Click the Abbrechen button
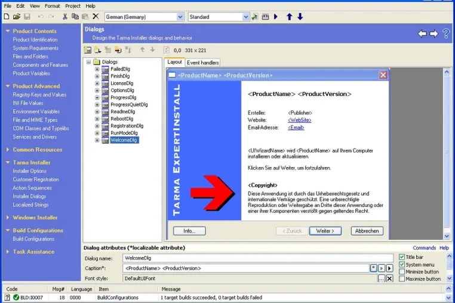 [x=367, y=231]
